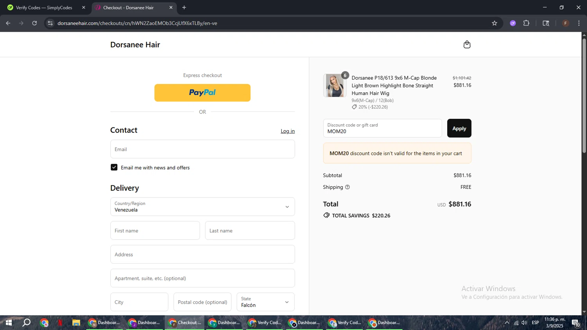Image resolution: width=587 pixels, height=330 pixels.
Task: Switch to Checkout window in taskbar
Action: tap(185, 323)
